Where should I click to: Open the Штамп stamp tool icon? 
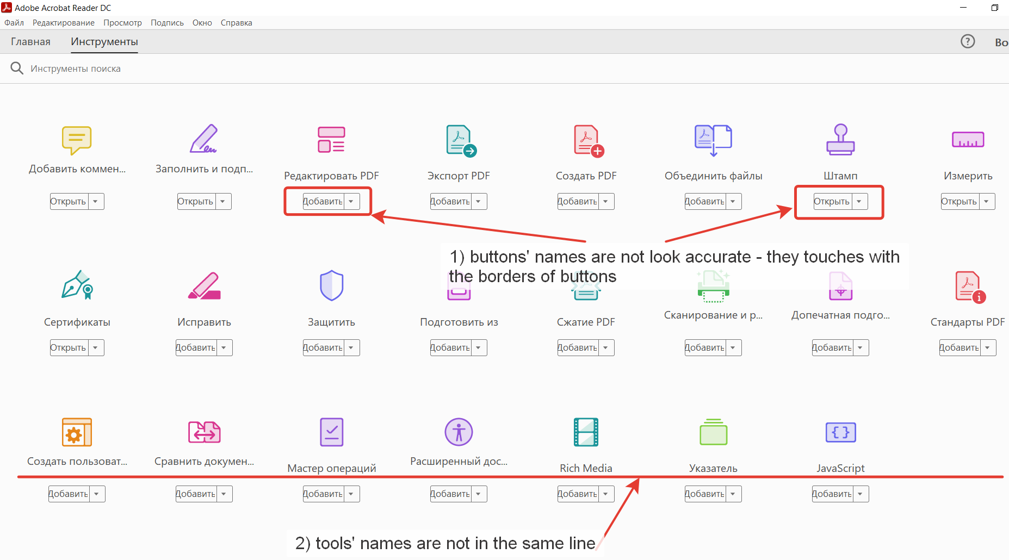click(840, 140)
